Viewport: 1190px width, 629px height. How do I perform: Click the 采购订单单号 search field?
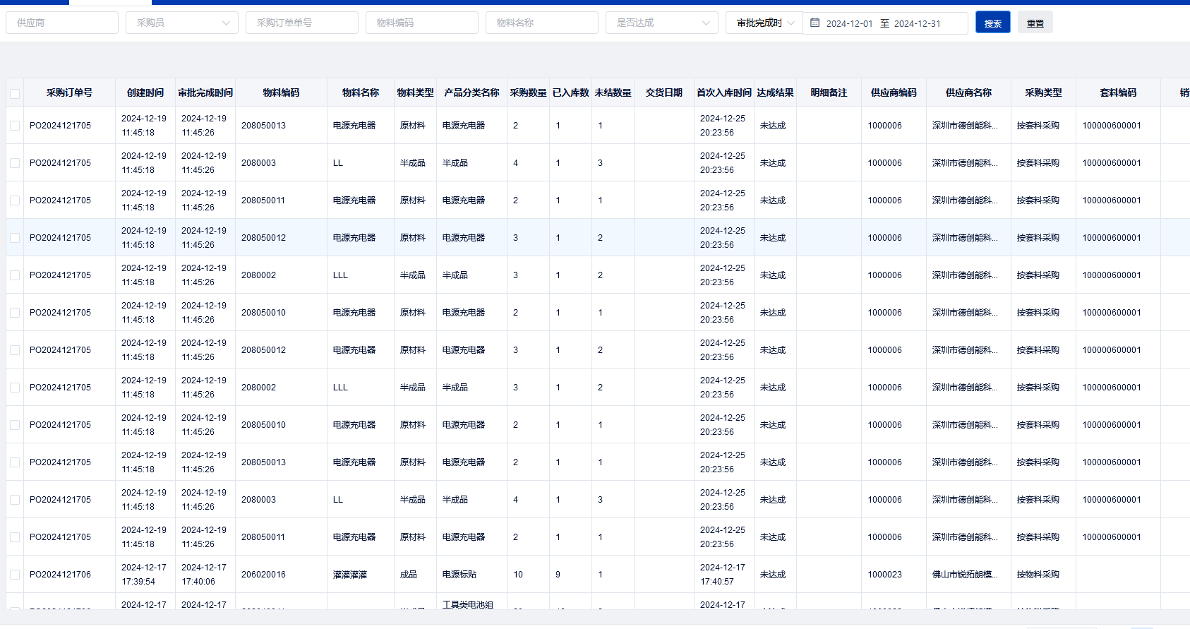(301, 23)
